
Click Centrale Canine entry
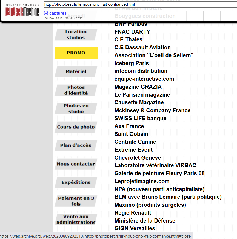click(135, 142)
